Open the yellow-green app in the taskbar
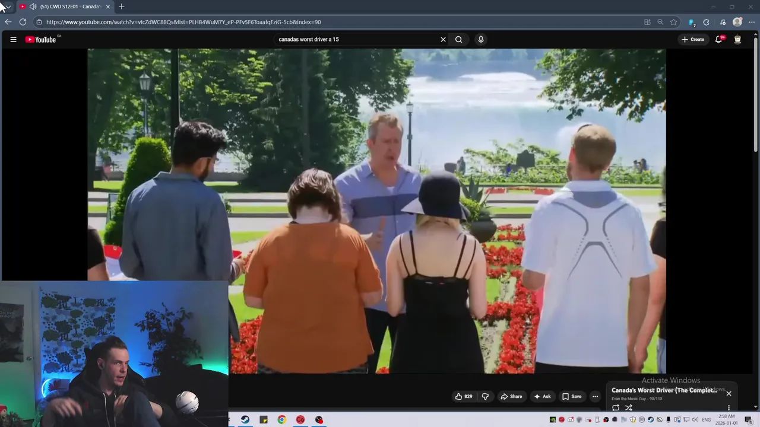760x427 pixels. click(264, 420)
